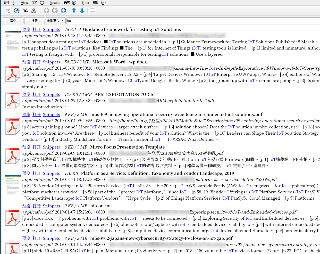
Task: Click PDF icon of hitcon-iot result
Action: tap(13, 218)
